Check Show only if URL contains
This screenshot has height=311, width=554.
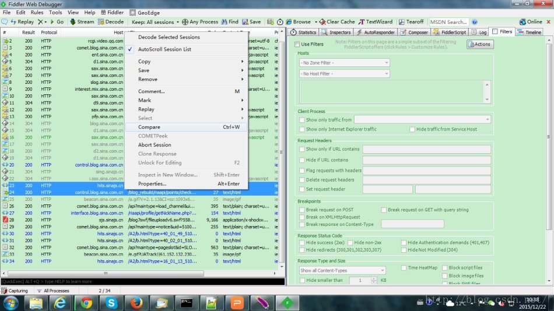[x=301, y=149]
